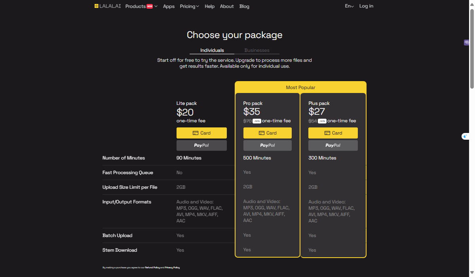475x277 pixels.
Task: Click the card icon in Lite pack
Action: [195, 133]
